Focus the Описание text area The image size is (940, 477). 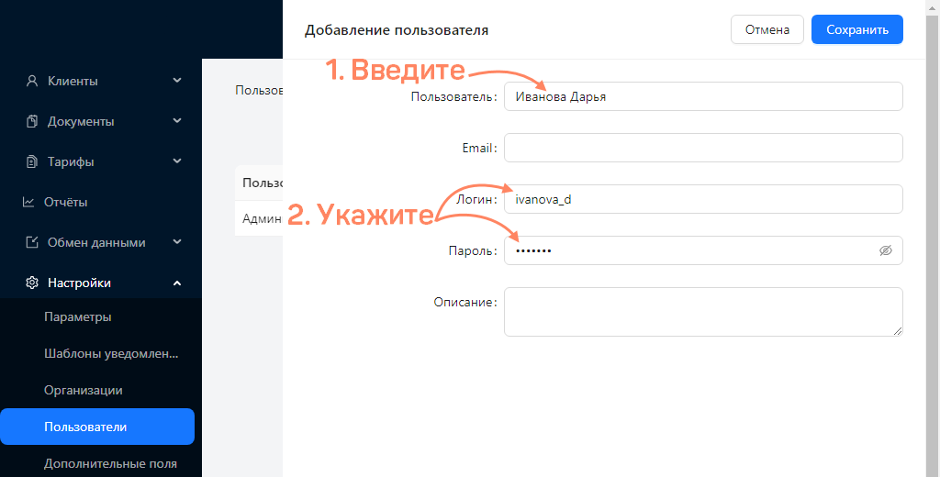click(703, 312)
